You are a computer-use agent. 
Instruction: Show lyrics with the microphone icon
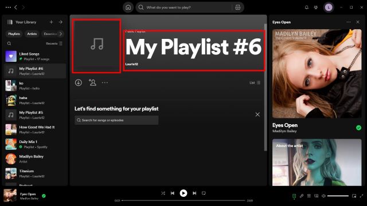[302, 196]
